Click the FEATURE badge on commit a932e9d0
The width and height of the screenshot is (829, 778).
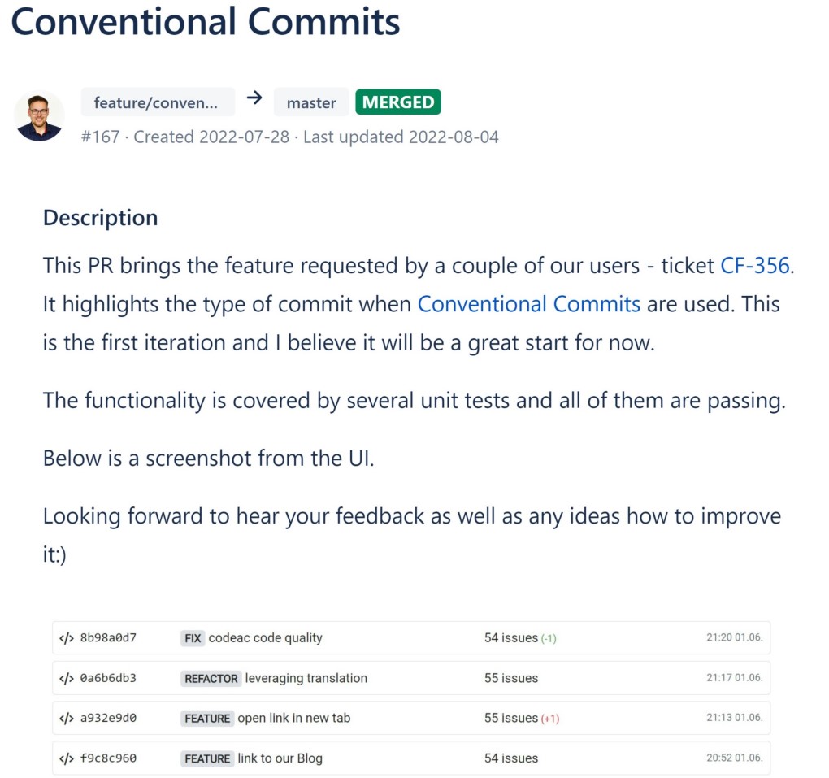[x=207, y=718]
